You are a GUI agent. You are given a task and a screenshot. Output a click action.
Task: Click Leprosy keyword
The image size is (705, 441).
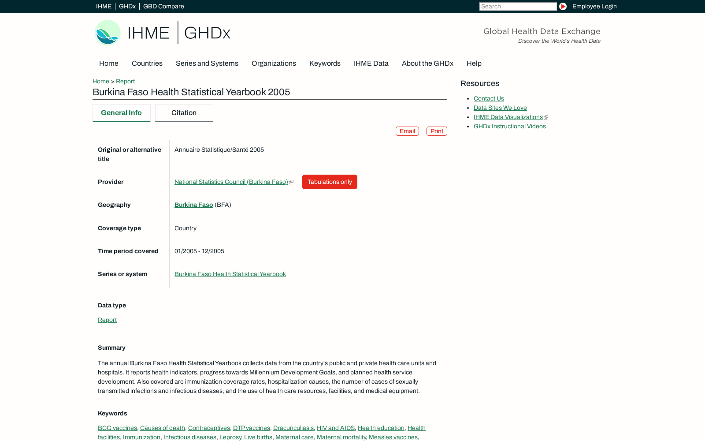[x=230, y=437]
